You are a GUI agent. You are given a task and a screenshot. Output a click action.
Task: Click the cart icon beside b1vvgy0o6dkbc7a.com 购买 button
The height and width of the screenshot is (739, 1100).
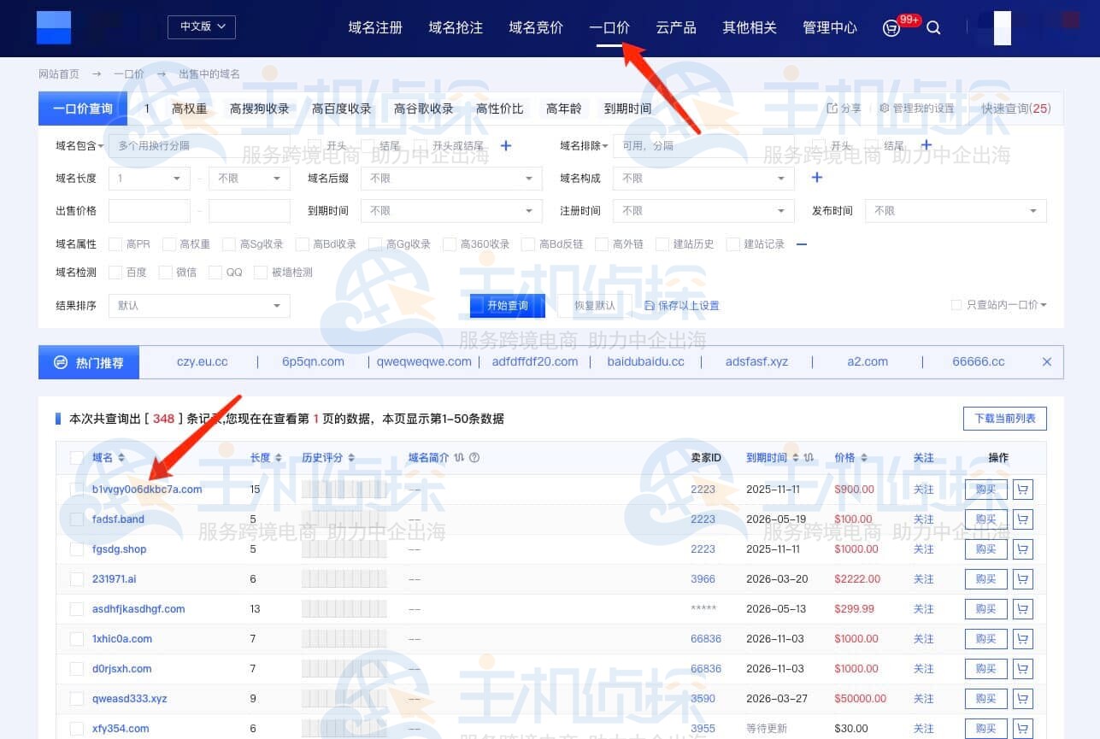point(1023,489)
